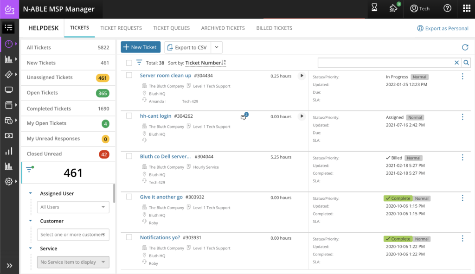Switch to the Archived Tickets tab
475x274 pixels.
pyautogui.click(x=223, y=28)
